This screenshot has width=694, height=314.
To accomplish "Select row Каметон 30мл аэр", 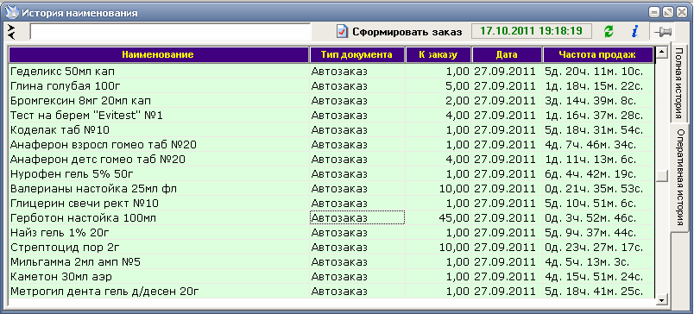I will click(x=331, y=277).
